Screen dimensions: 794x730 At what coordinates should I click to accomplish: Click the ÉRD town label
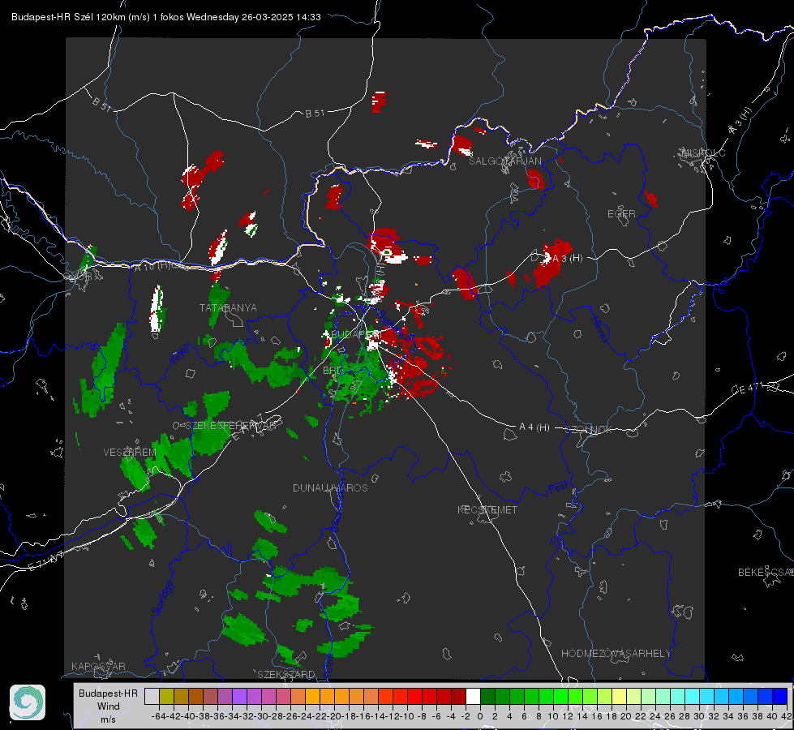pos(332,371)
